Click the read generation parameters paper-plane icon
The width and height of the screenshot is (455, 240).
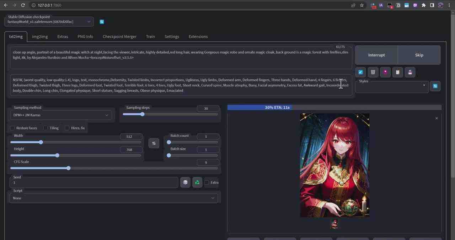click(360, 72)
